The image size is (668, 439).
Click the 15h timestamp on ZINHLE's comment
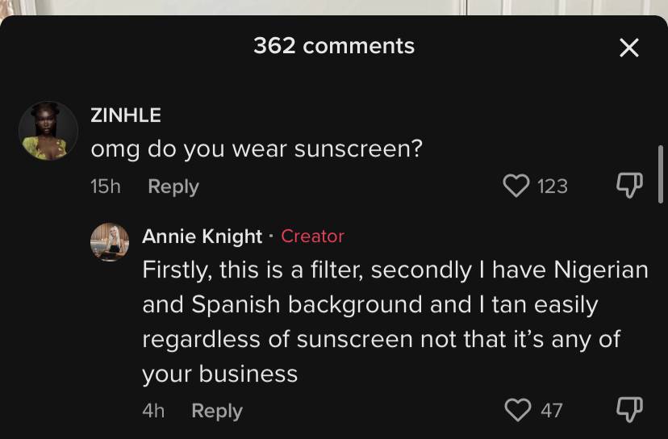(106, 186)
